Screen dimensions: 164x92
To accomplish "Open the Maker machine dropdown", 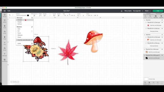I will tap(148, 11).
